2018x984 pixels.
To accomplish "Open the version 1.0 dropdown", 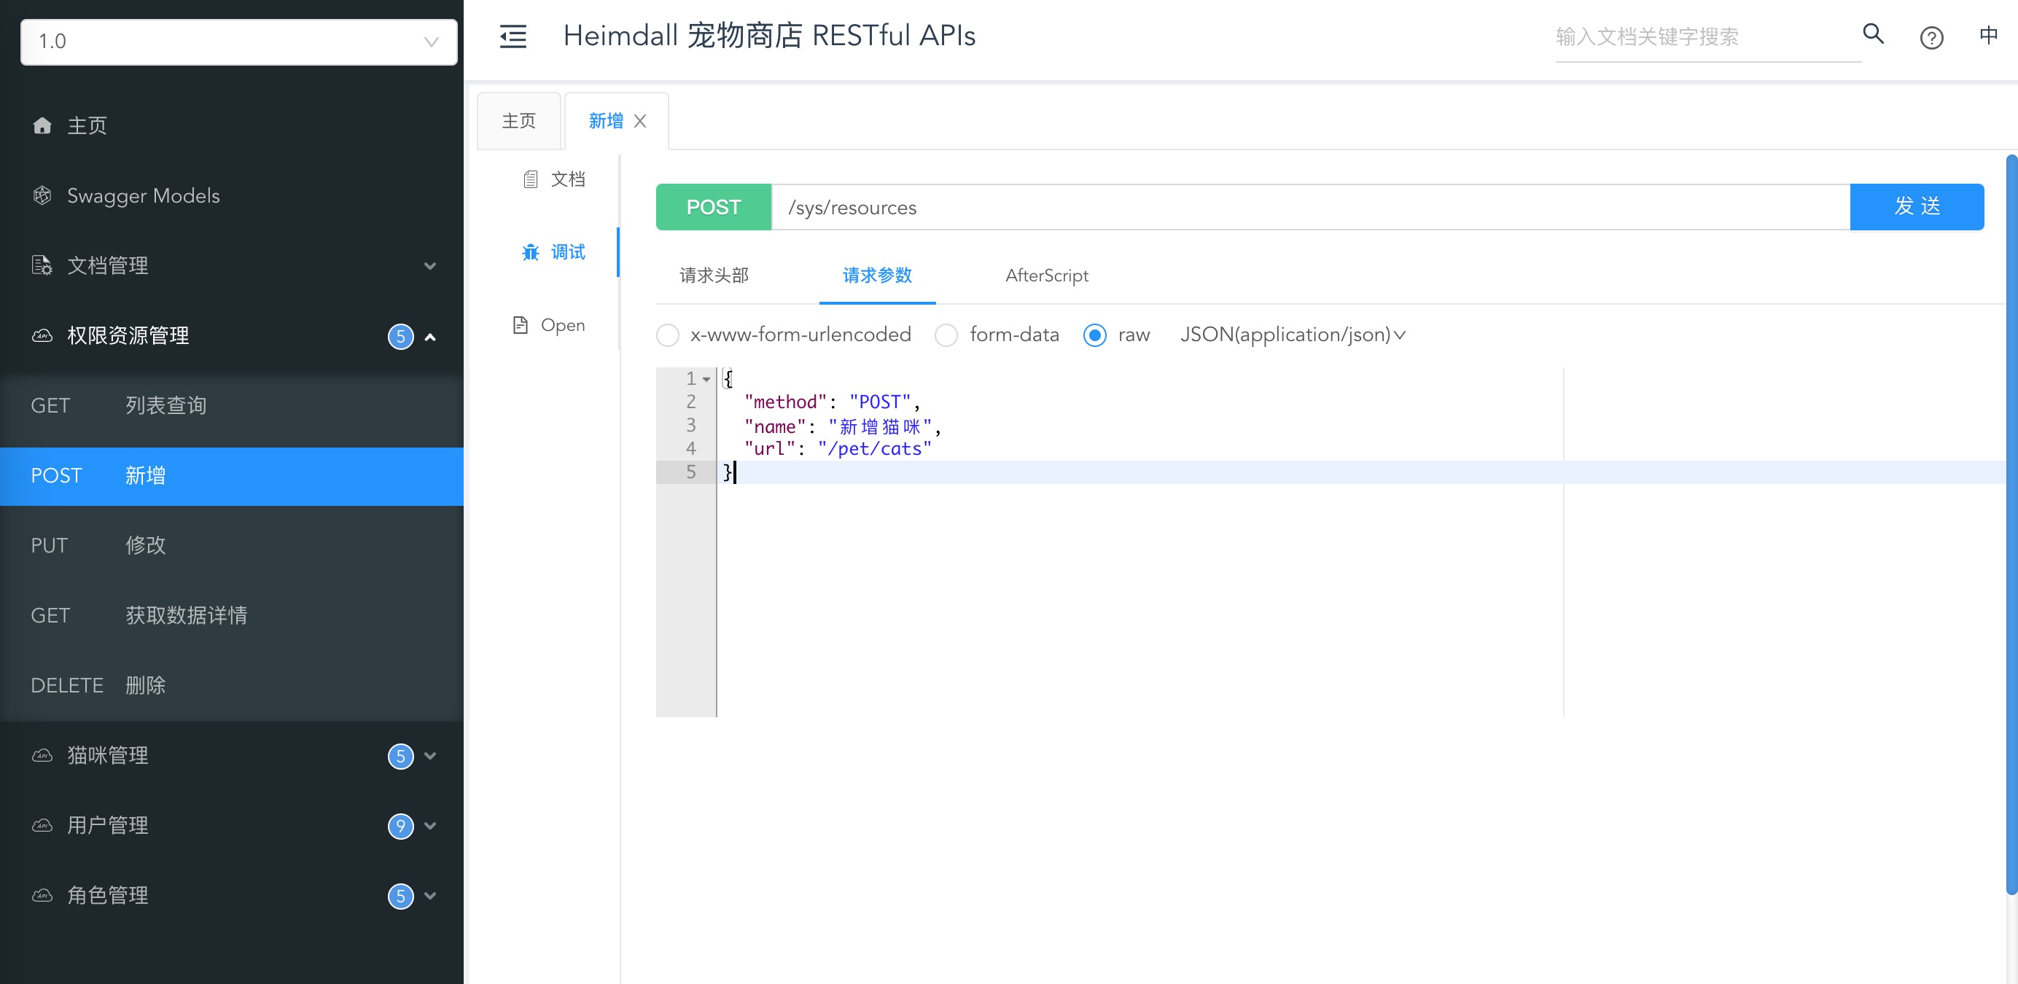I will point(239,42).
